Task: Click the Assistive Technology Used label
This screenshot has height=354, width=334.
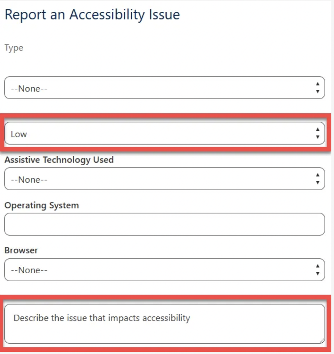Action: coord(59,160)
